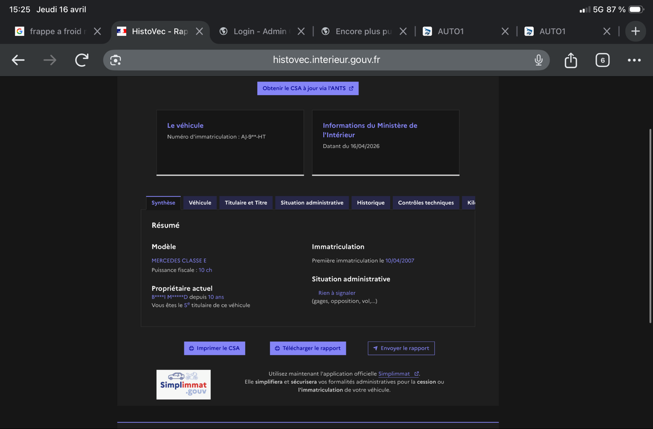Click the "Rien à signaler" status text
The width and height of the screenshot is (653, 429).
(x=337, y=293)
